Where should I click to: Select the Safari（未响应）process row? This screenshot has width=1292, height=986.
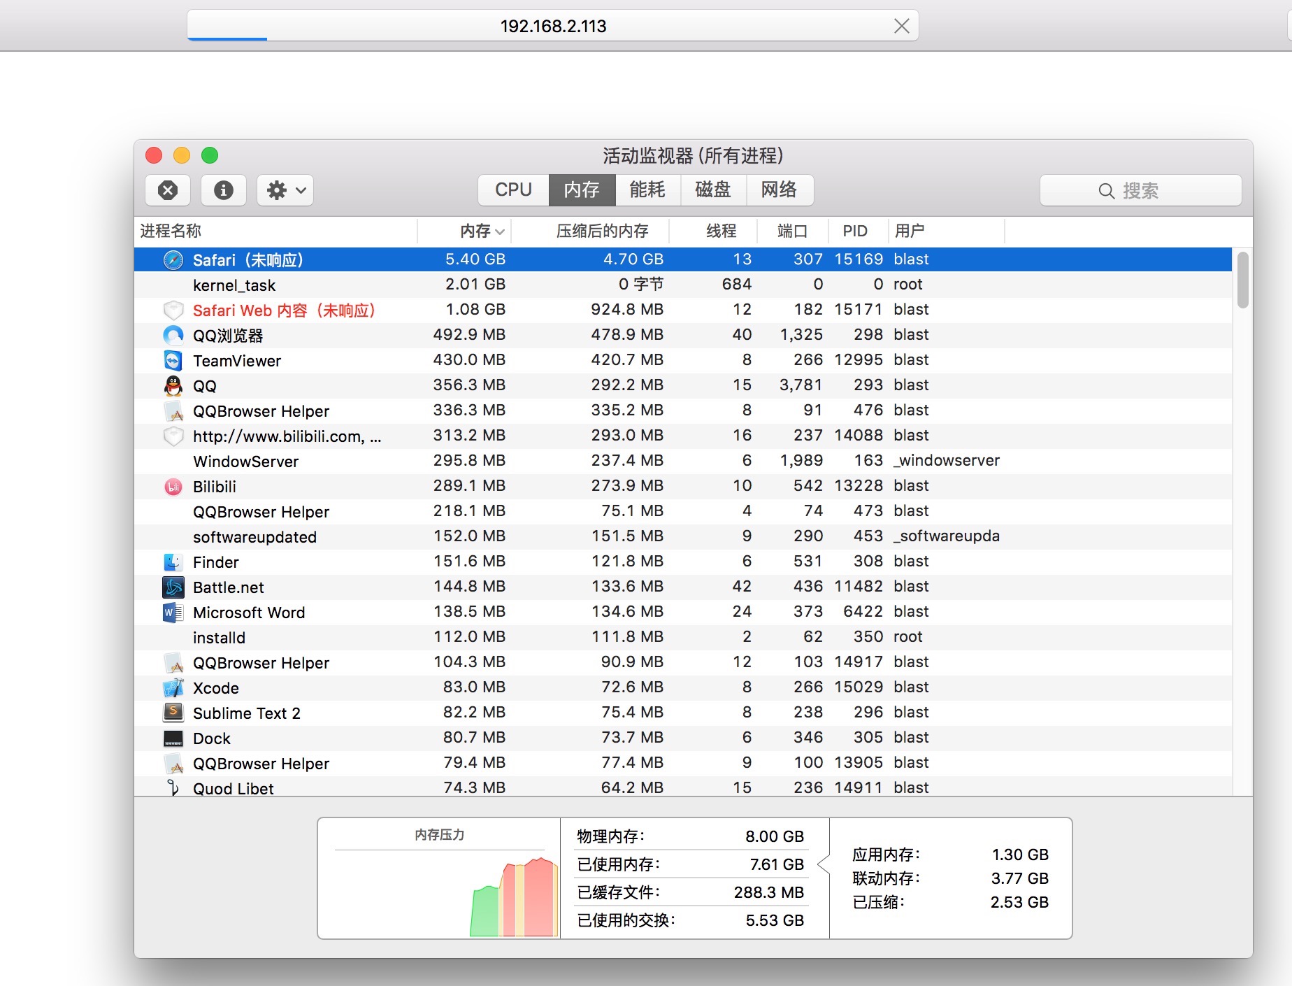(683, 259)
